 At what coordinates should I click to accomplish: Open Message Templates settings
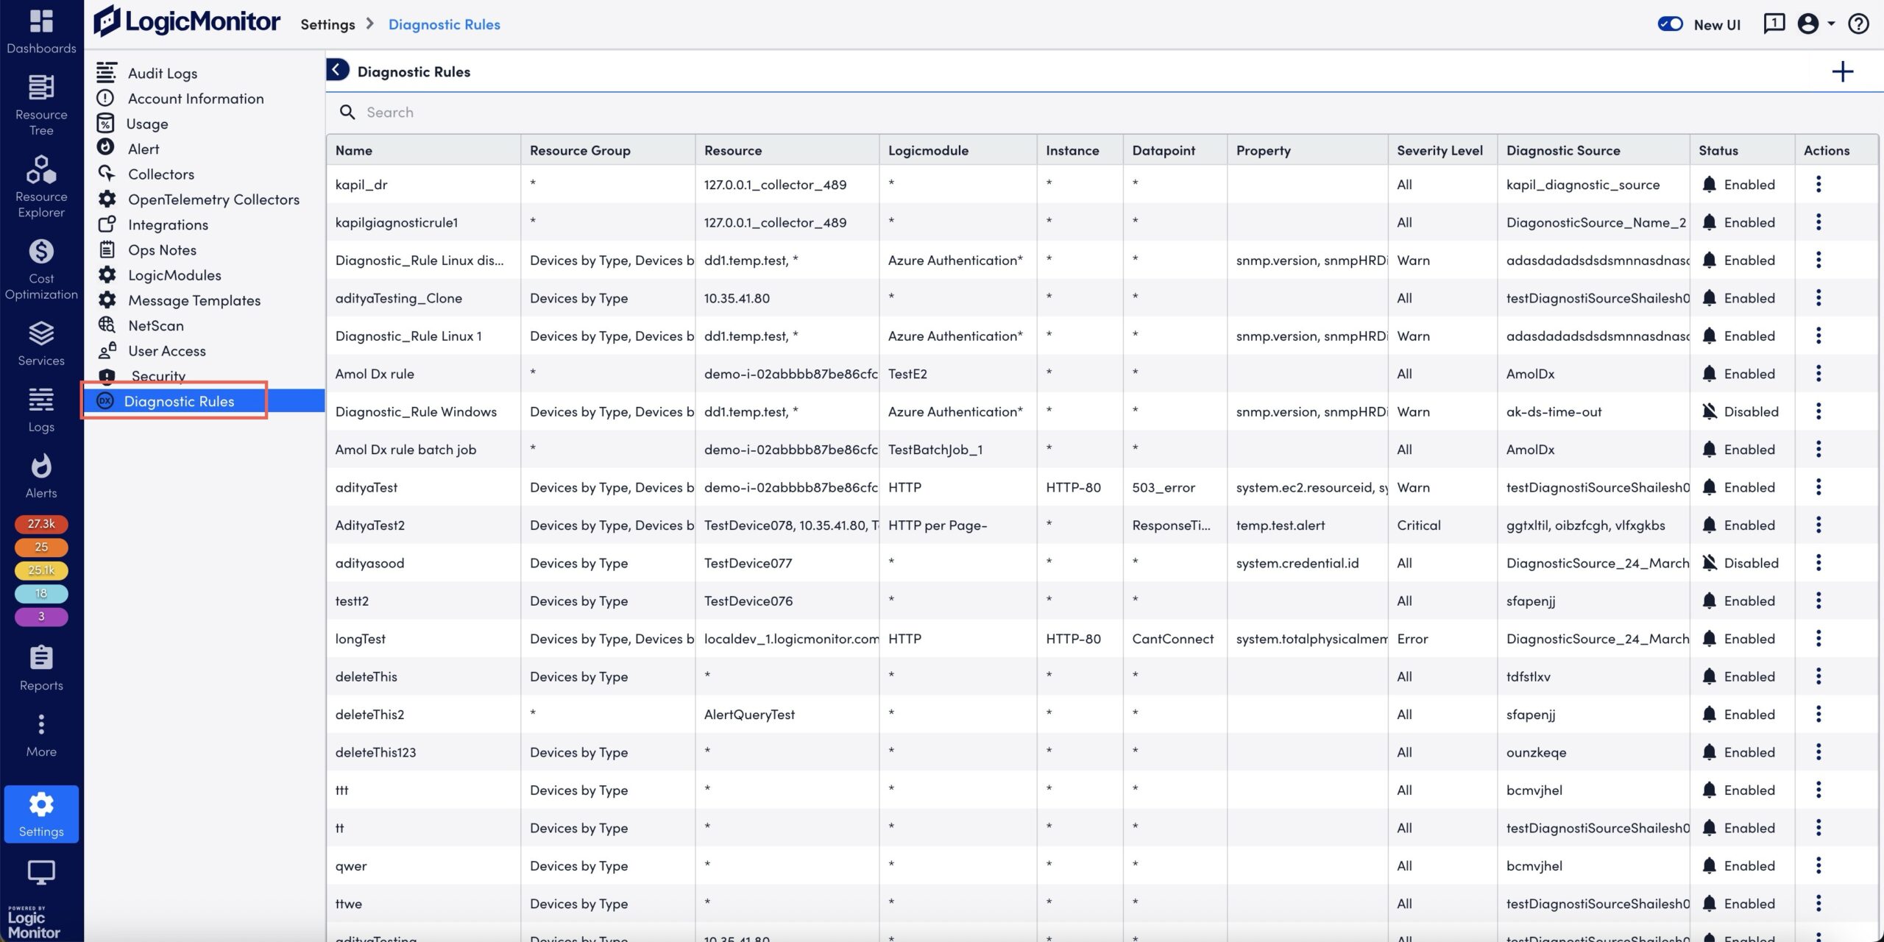click(194, 300)
